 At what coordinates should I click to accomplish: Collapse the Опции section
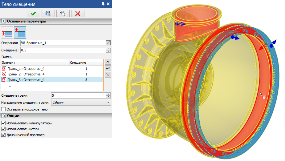[x=4, y=116]
